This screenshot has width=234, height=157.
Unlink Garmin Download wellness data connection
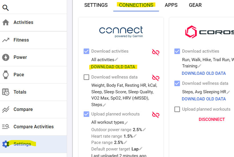(156, 78)
